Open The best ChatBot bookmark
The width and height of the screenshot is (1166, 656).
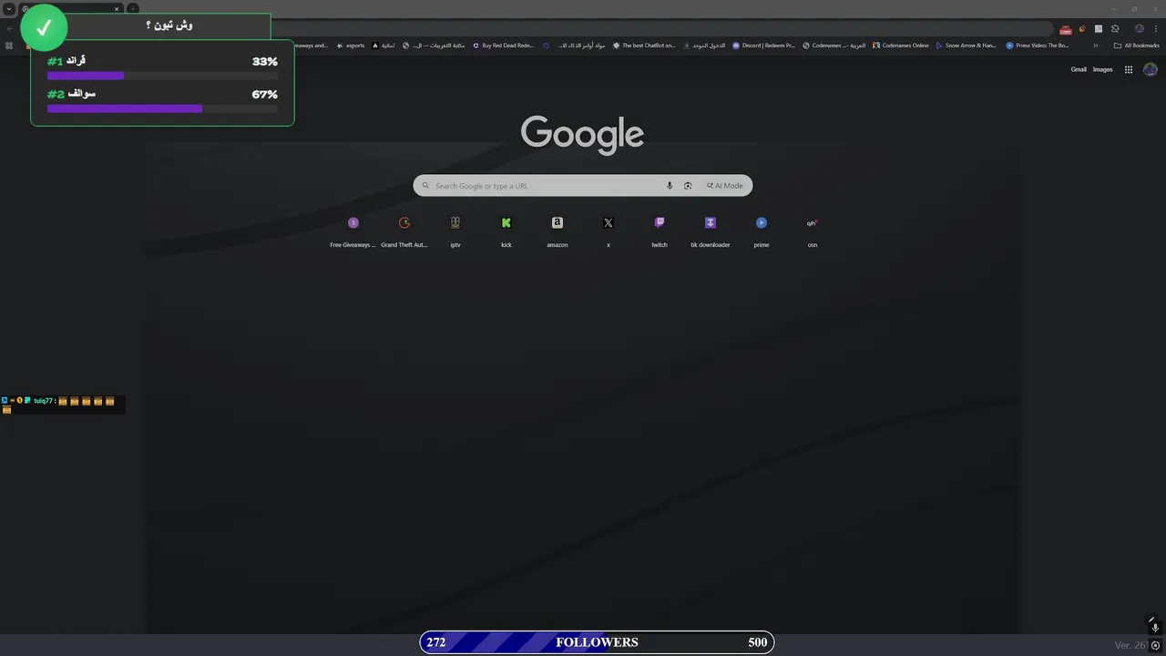[x=644, y=46]
